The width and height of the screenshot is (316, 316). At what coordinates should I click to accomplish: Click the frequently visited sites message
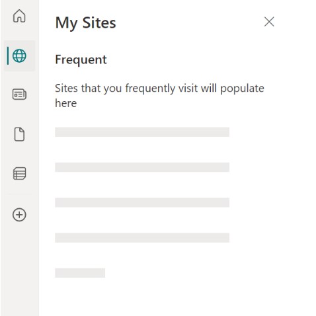(159, 96)
